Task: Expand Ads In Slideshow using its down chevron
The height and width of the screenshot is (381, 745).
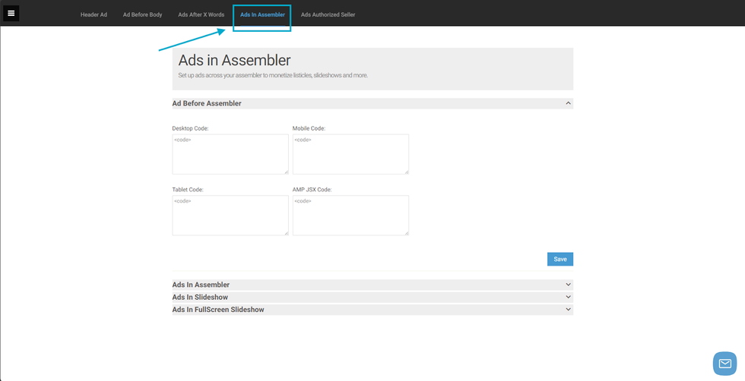Action: [x=567, y=297]
